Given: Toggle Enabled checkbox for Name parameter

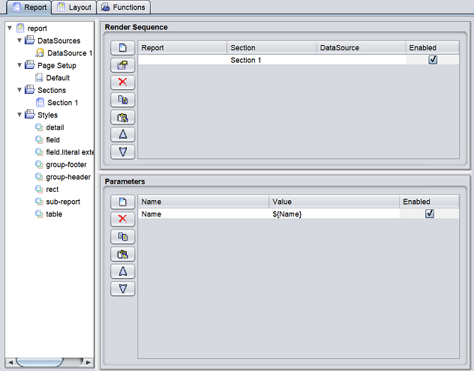Looking at the screenshot, I should pyautogui.click(x=430, y=214).
